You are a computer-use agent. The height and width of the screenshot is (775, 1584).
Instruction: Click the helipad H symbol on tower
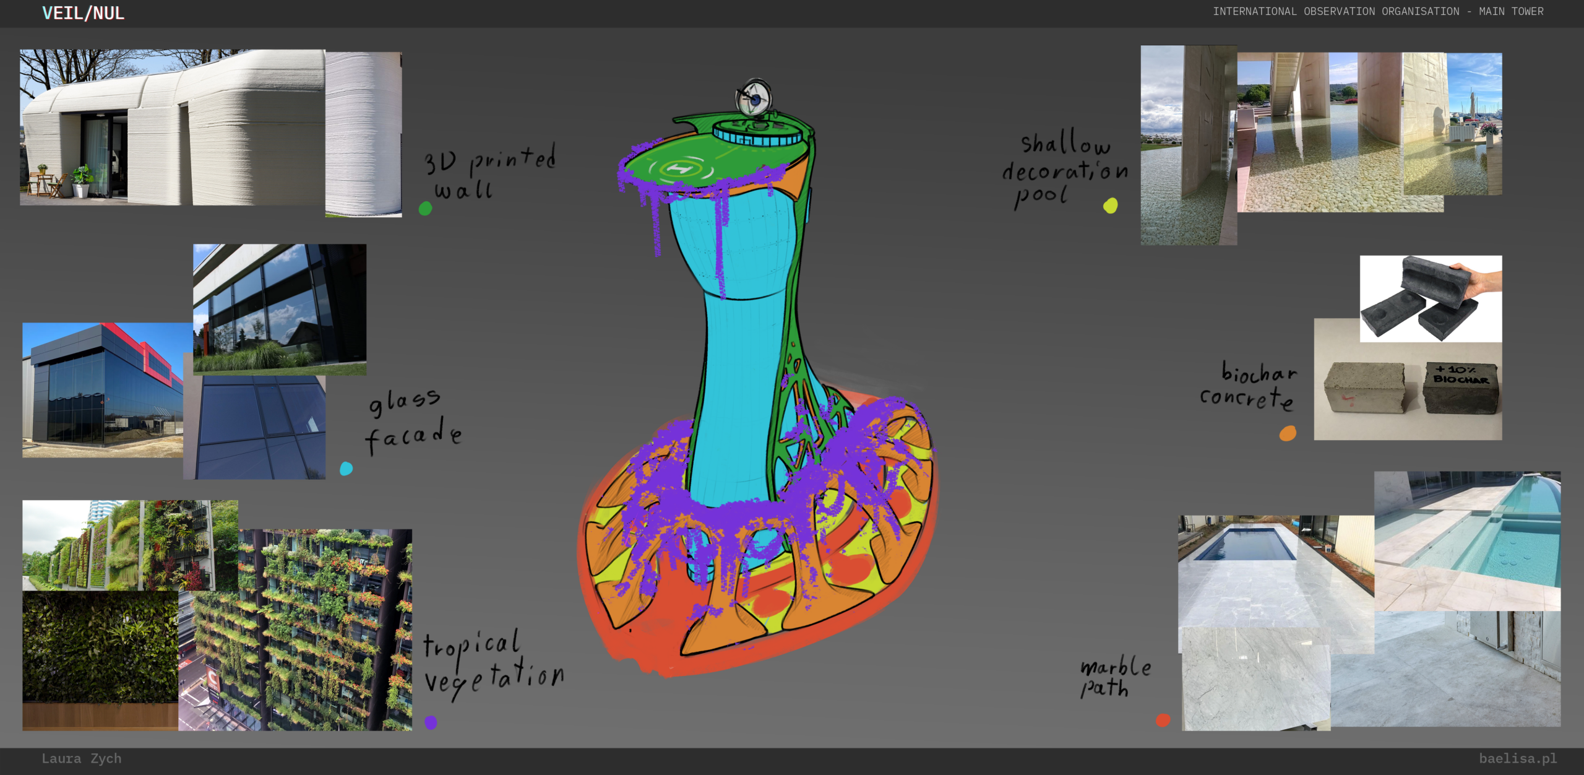tap(679, 168)
